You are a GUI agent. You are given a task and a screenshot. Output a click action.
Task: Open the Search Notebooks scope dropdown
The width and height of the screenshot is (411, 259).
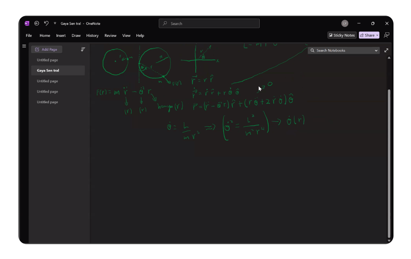[x=376, y=50]
